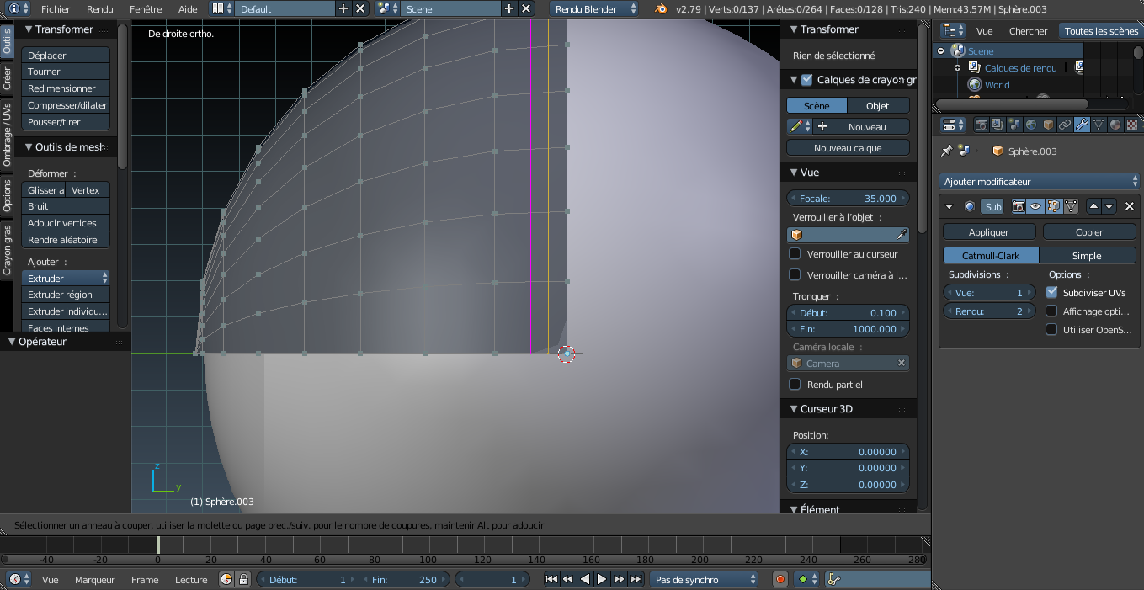The width and height of the screenshot is (1144, 590).
Task: Uncheck Subdiviser UVs option
Action: [x=1051, y=292]
